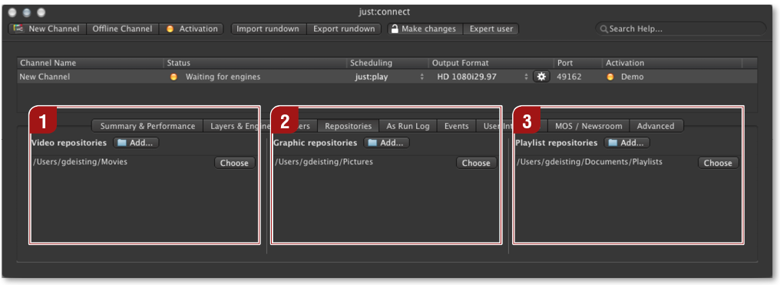The width and height of the screenshot is (780, 285).
Task: Click Choose for /Users/gdeisting/Movies
Action: 234,163
